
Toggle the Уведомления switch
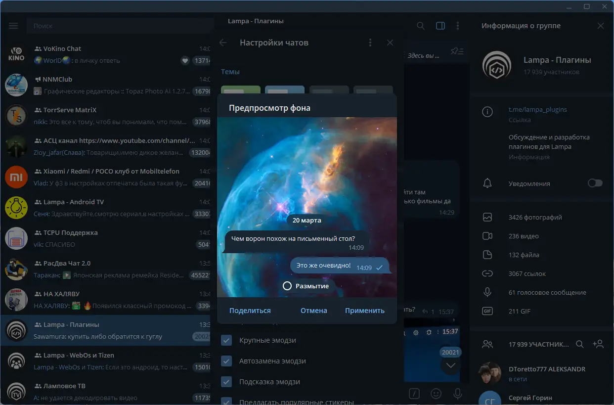pyautogui.click(x=595, y=183)
